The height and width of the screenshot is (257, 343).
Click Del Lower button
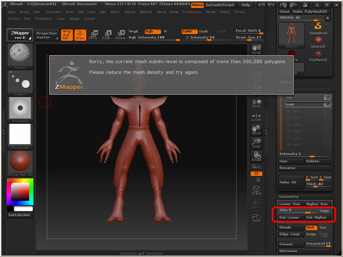(x=291, y=218)
